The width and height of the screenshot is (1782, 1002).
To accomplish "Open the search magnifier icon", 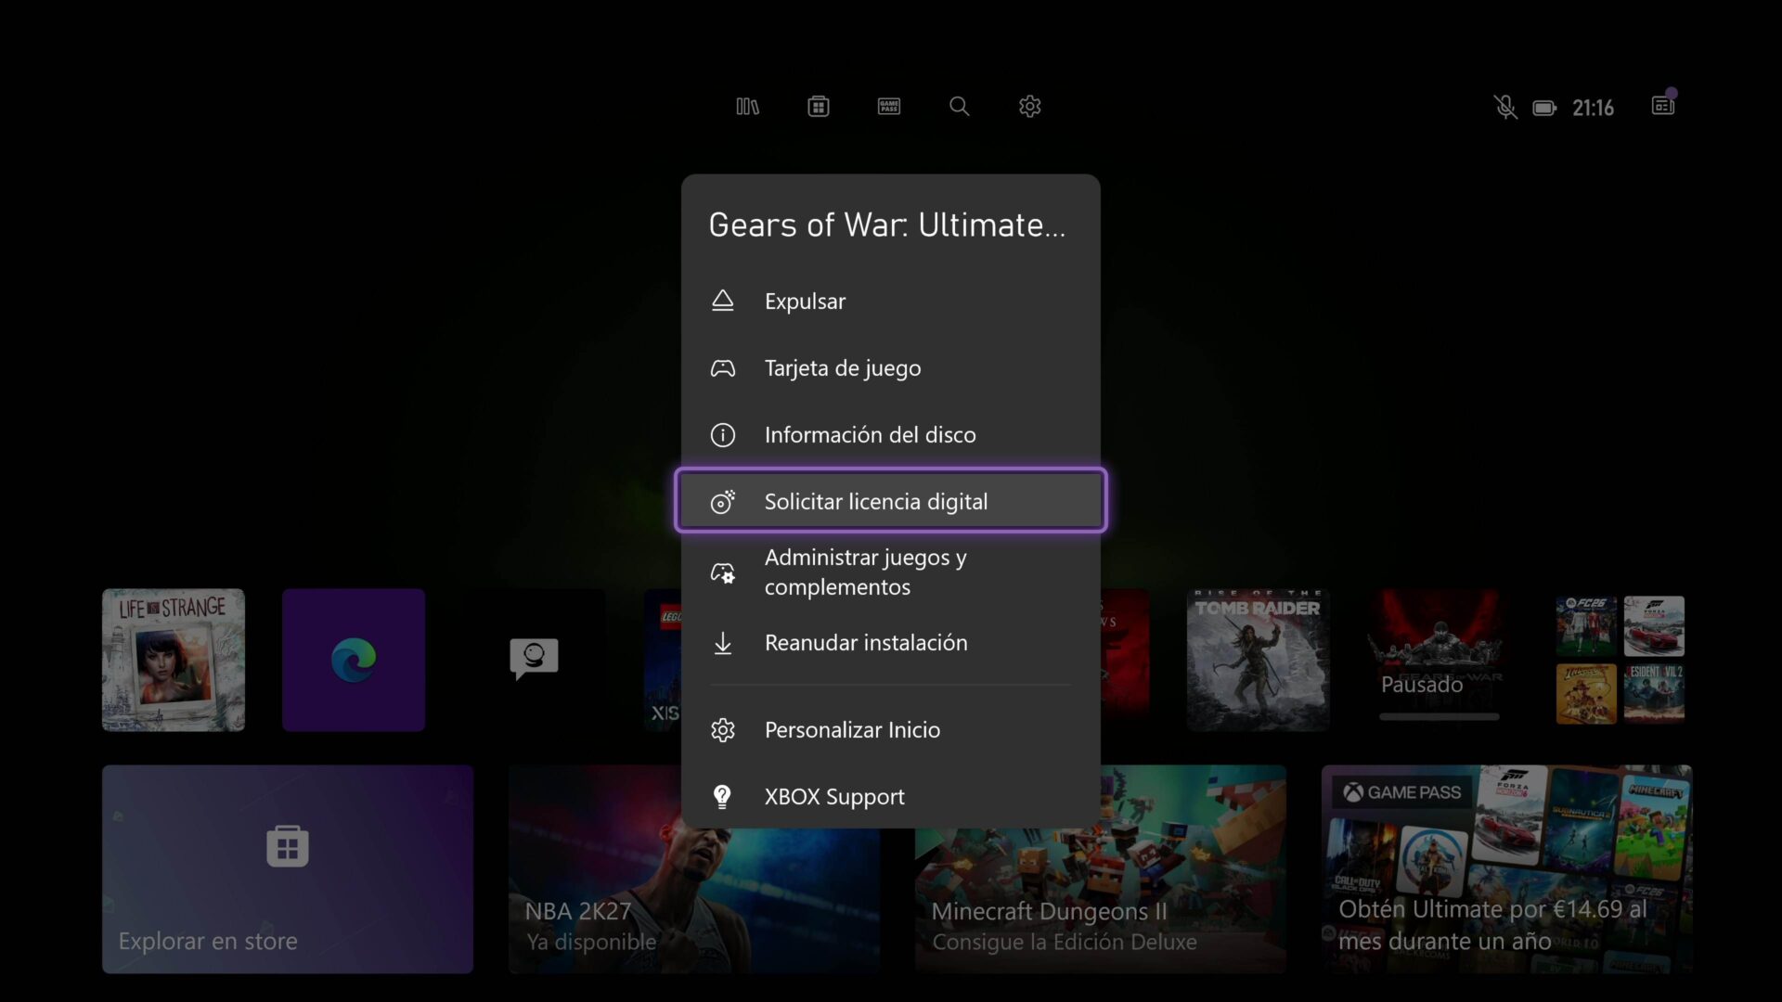I will point(960,107).
